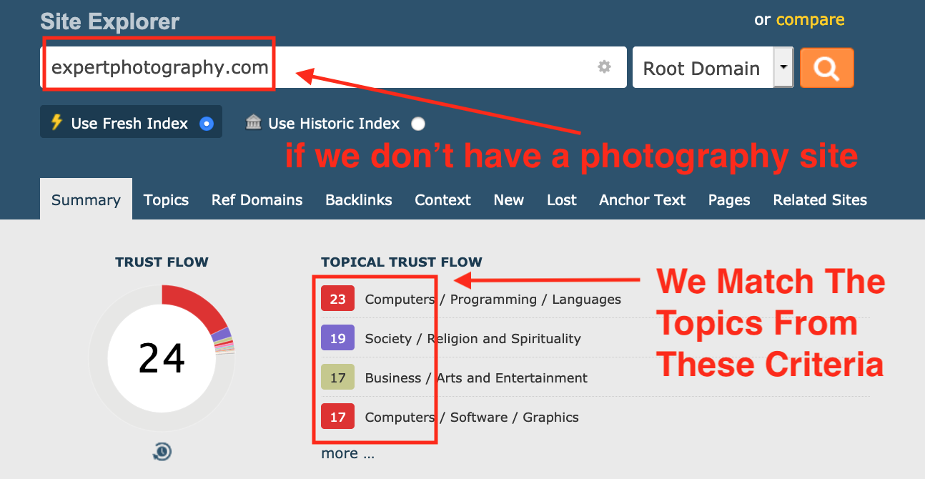Click the purple 19 topic score badge
Viewport: 925px width, 479px height.
(x=337, y=338)
